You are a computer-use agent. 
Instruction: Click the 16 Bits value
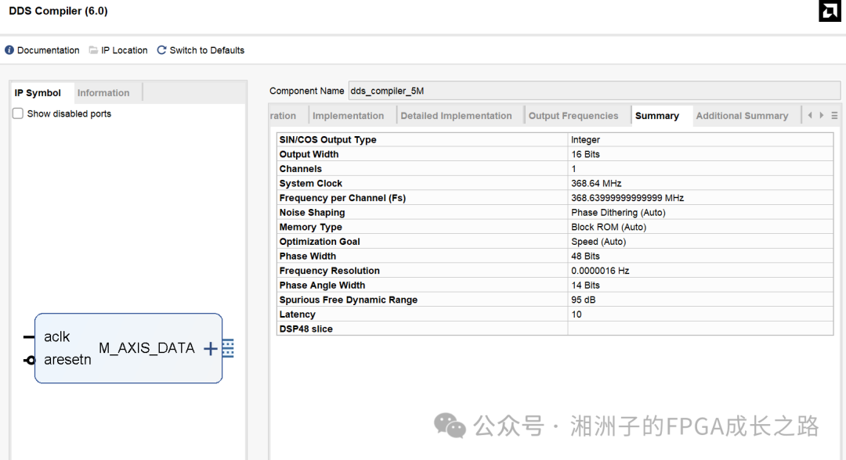tap(585, 154)
